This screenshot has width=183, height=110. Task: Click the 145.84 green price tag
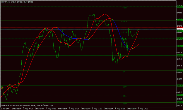point(180,95)
